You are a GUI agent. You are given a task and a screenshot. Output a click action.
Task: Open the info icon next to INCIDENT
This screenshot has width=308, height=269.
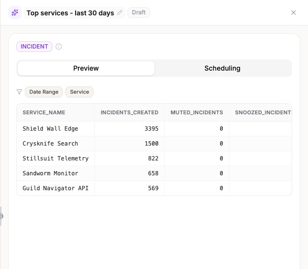(59, 47)
